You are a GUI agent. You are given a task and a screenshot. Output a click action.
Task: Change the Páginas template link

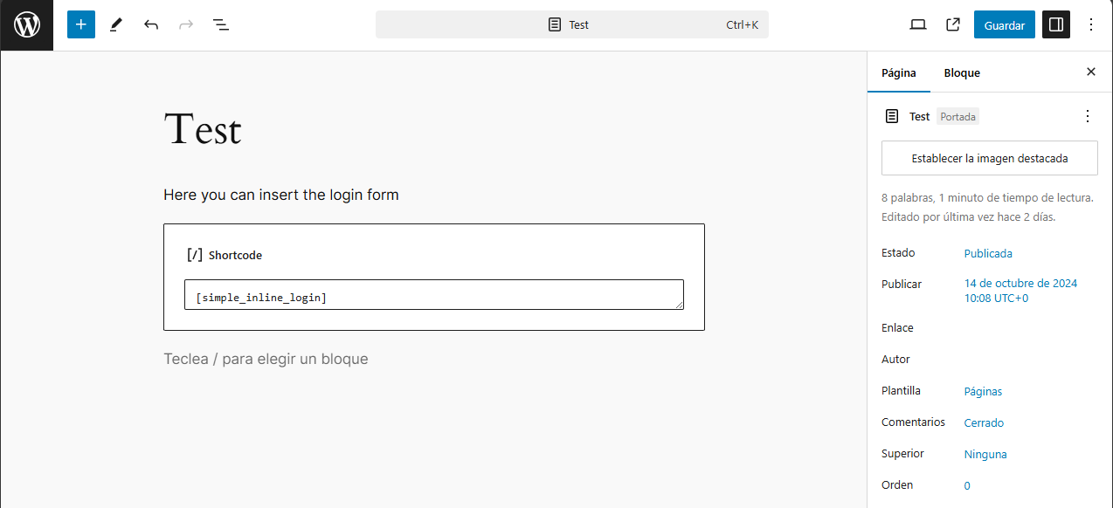[983, 391]
